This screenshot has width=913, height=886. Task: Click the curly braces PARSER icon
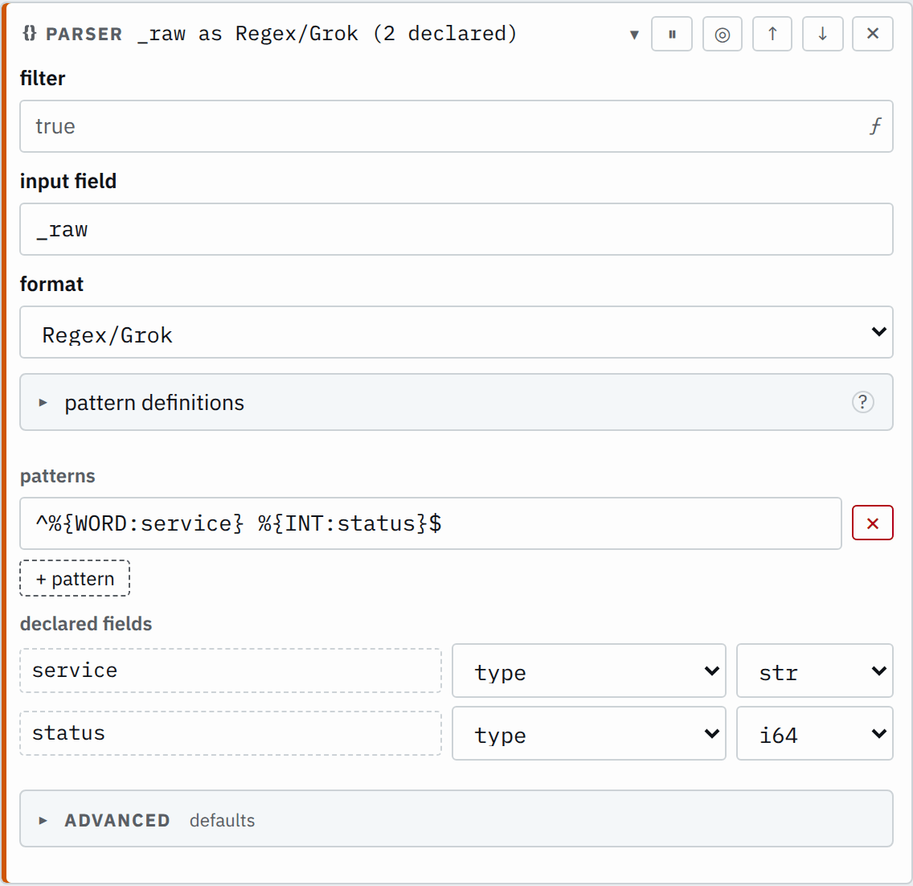point(29,33)
